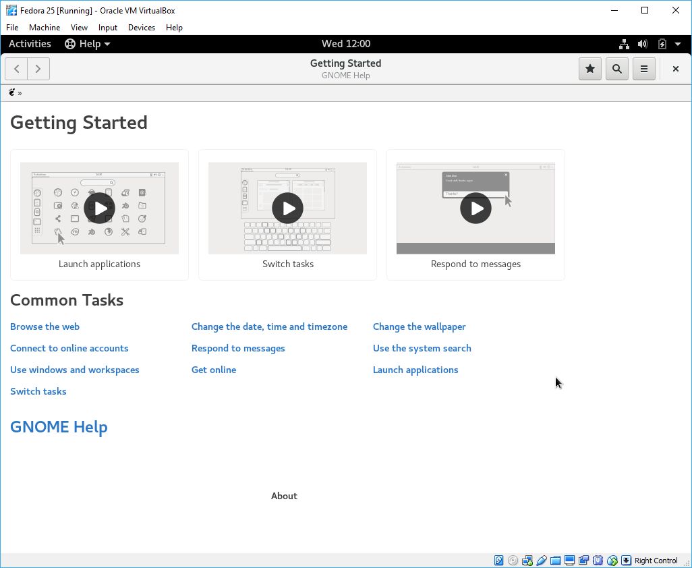Open Connect to online accounts link
This screenshot has height=568, width=692.
[69, 348]
